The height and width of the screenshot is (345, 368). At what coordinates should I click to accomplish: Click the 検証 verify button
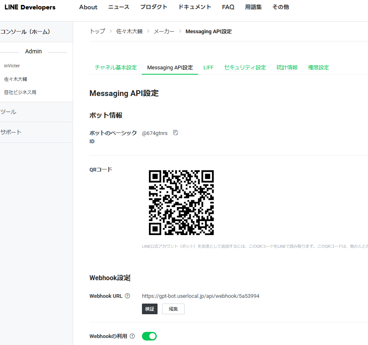tap(150, 309)
